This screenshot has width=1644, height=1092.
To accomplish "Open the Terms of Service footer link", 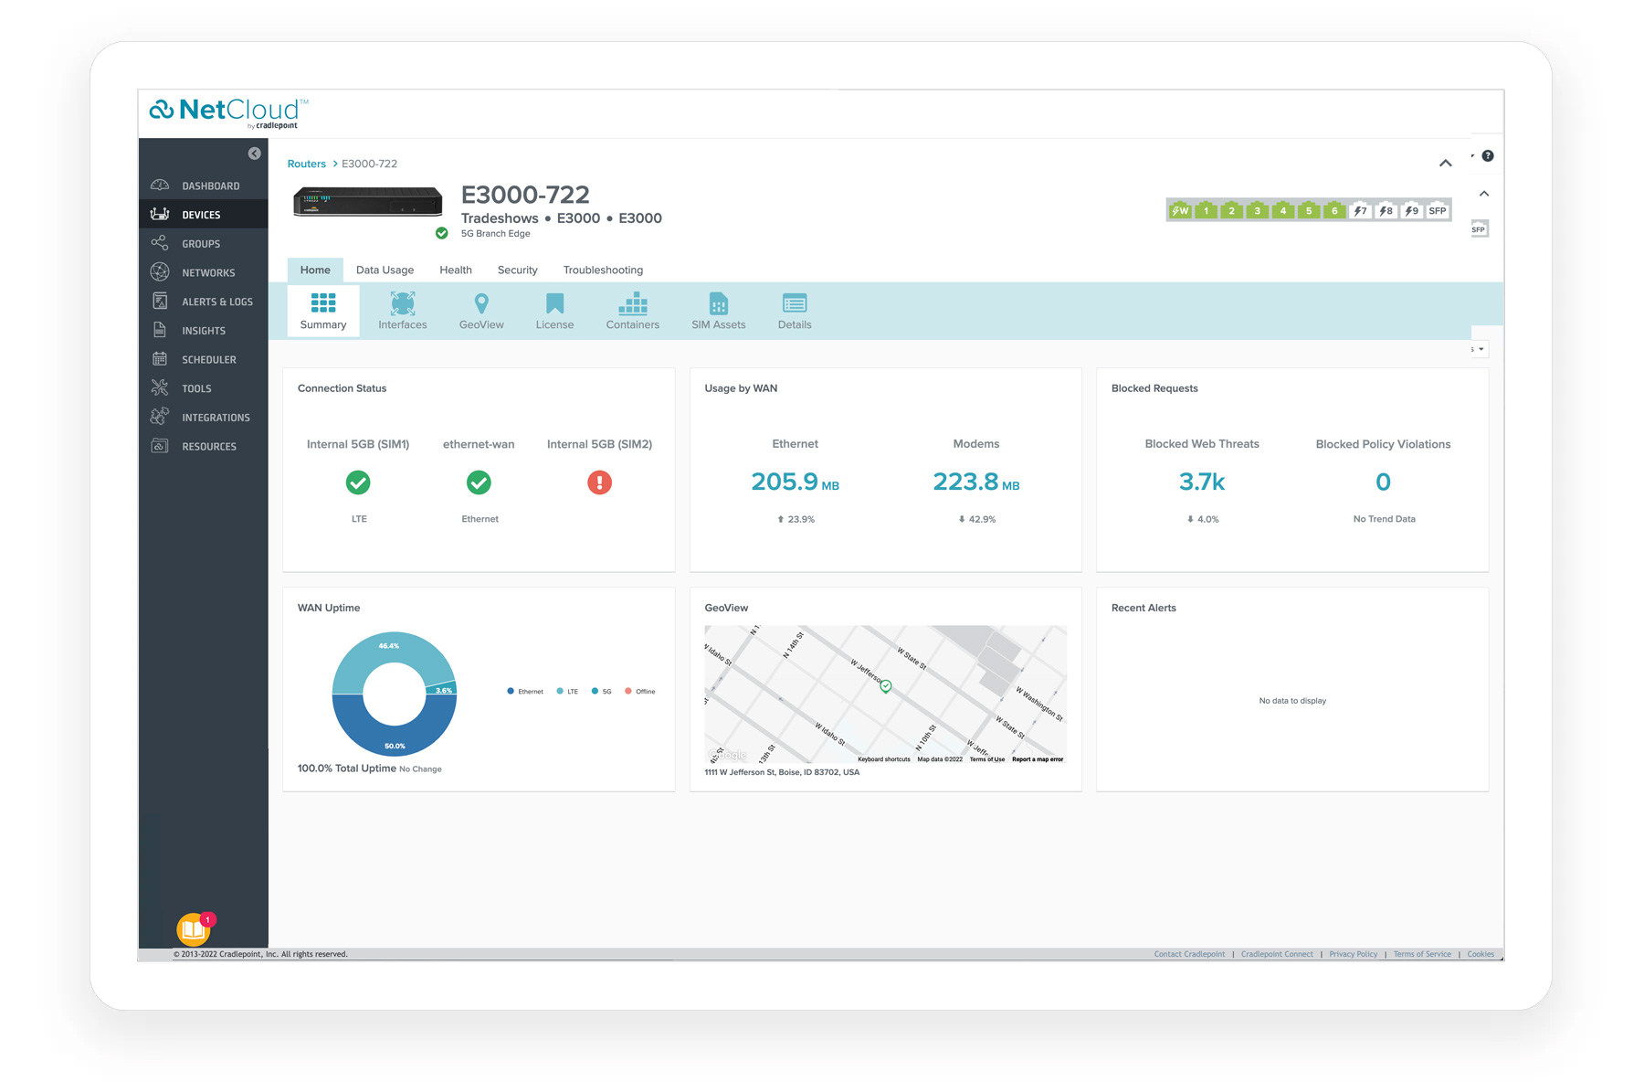I will (x=1422, y=954).
